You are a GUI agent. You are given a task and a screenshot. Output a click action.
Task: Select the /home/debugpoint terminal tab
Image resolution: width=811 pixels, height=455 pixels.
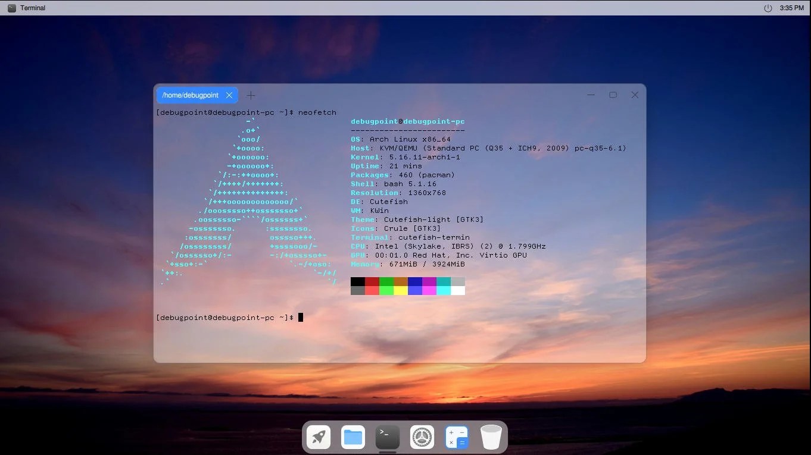pos(191,95)
